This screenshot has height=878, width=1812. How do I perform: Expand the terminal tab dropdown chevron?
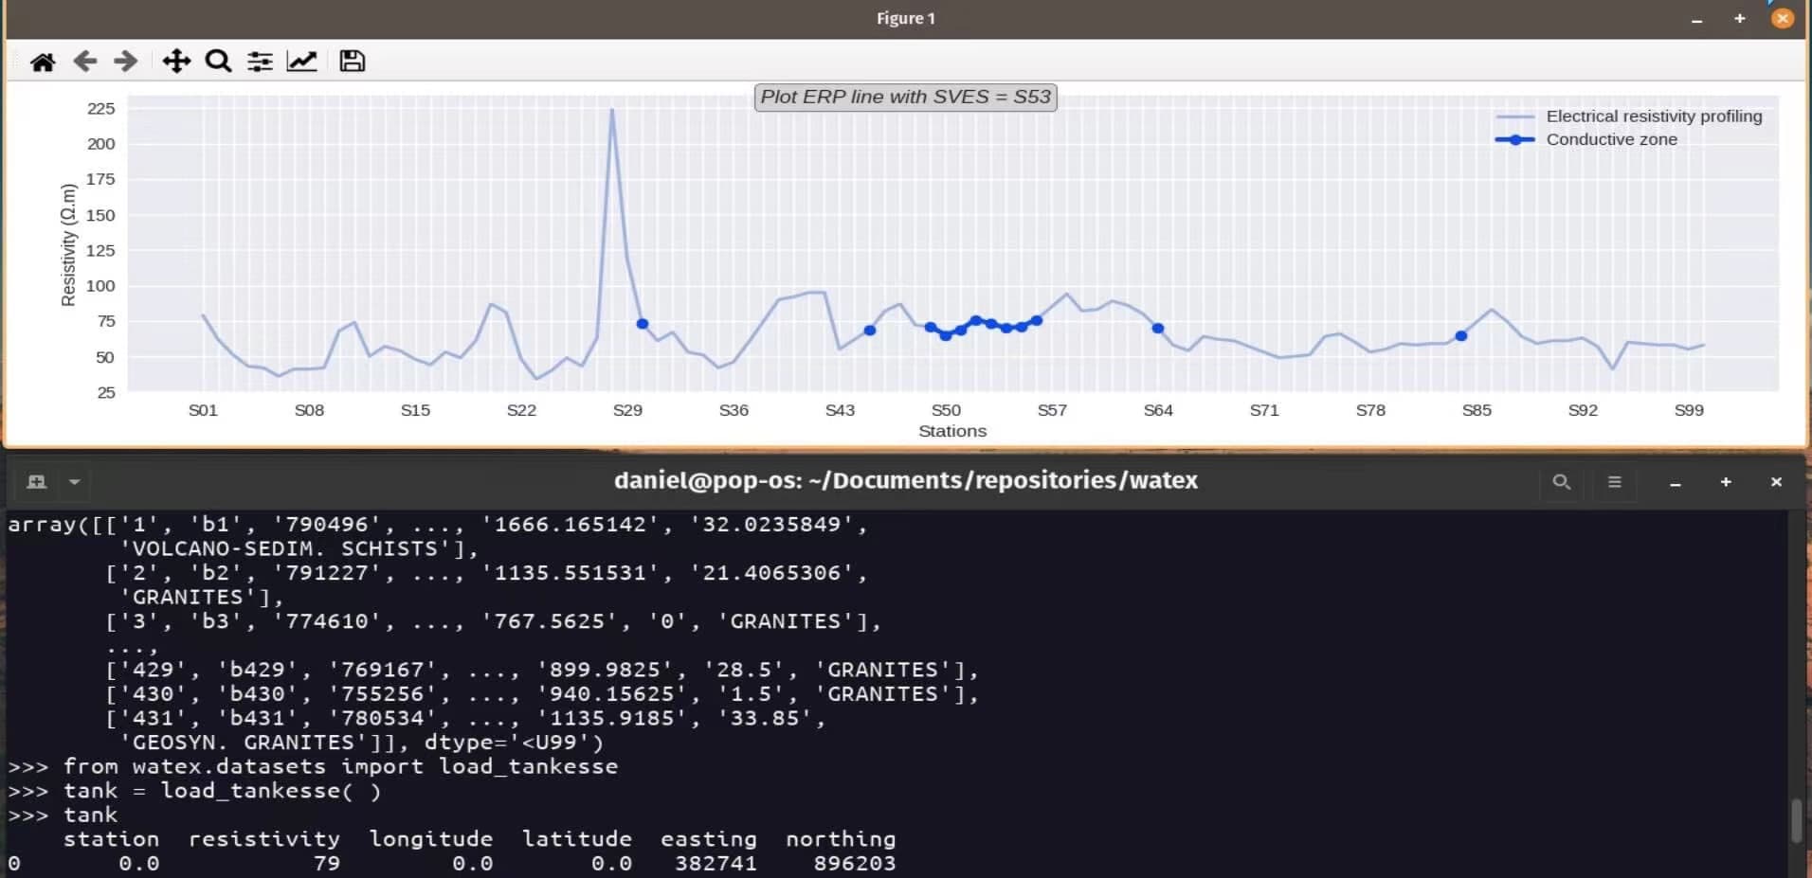[x=75, y=481]
